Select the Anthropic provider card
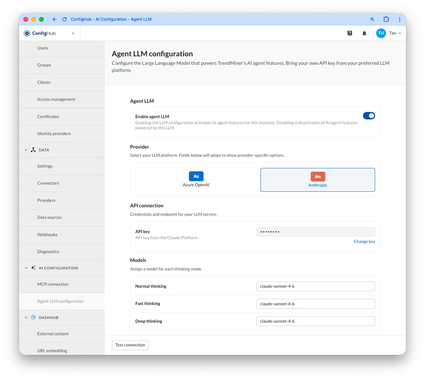The image size is (425, 380). (x=318, y=180)
